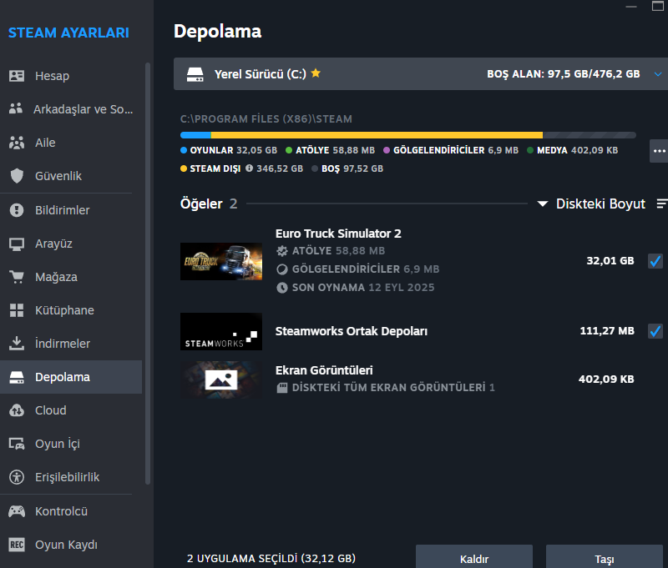The image size is (668, 568).
Task: Click the 402,09 KB size value
Action: [x=606, y=380]
